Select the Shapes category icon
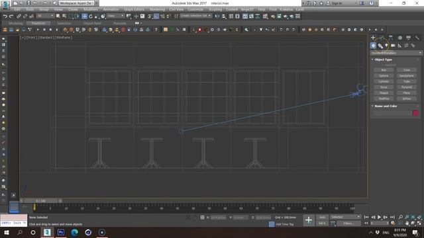This screenshot has width=424, height=238. coord(380,46)
